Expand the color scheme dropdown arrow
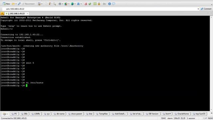The image size is (213, 120). click(69, 4)
